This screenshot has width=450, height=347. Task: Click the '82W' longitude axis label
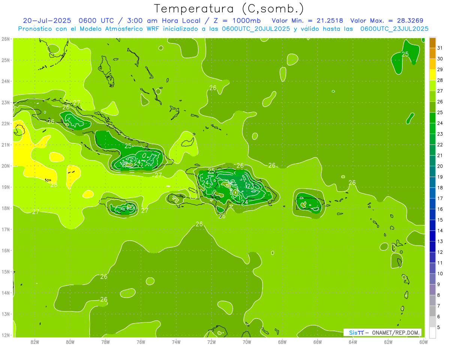35,341
